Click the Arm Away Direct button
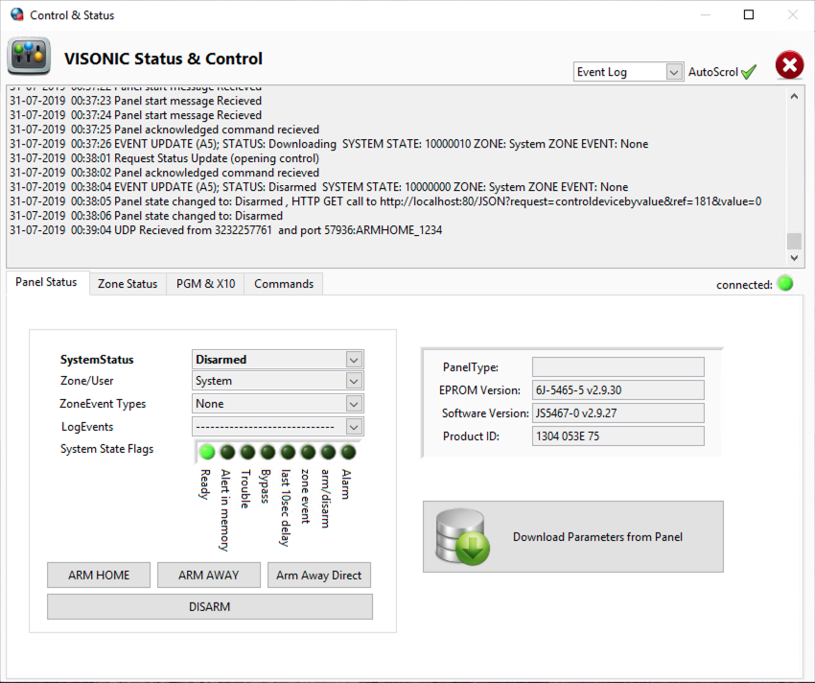The image size is (815, 683). coord(319,575)
